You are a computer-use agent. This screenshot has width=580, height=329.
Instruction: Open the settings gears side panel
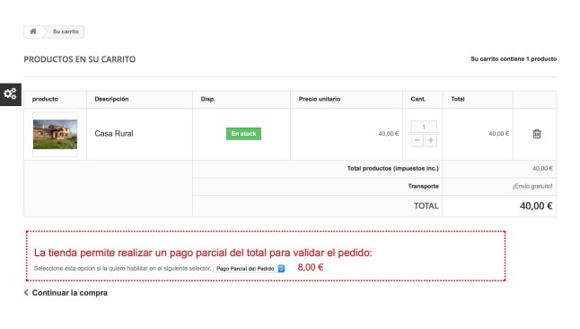pyautogui.click(x=11, y=94)
